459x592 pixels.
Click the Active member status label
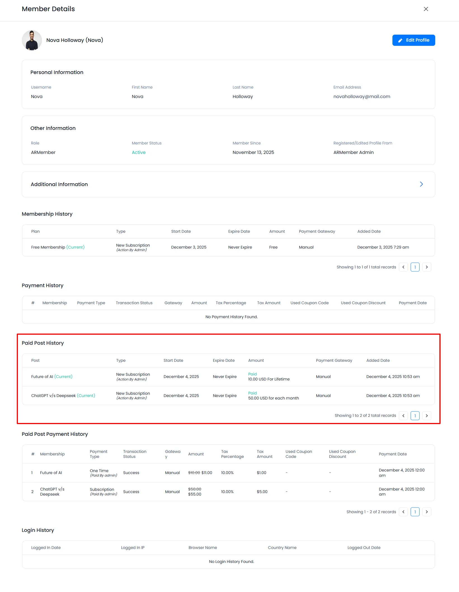pyautogui.click(x=138, y=152)
